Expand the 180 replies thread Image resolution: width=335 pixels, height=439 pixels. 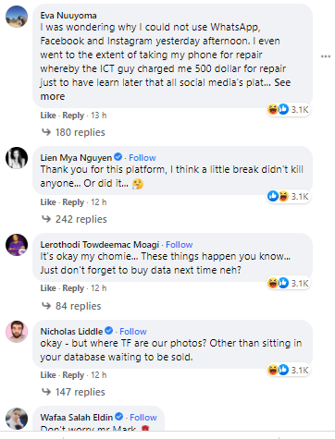point(73,132)
